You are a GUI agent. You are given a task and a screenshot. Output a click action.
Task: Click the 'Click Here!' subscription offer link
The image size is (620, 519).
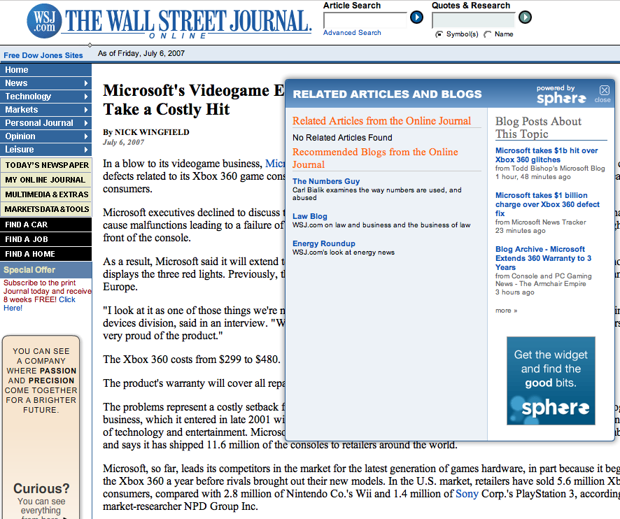pyautogui.click(x=39, y=304)
